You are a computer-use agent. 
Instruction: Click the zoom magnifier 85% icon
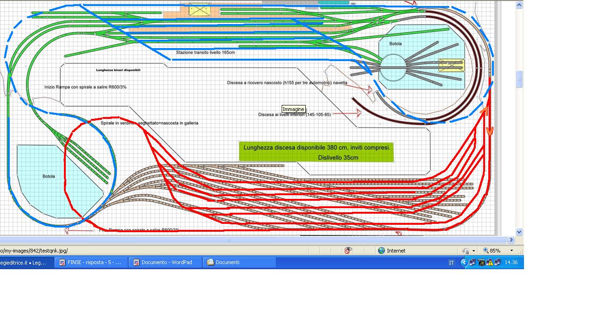click(486, 250)
